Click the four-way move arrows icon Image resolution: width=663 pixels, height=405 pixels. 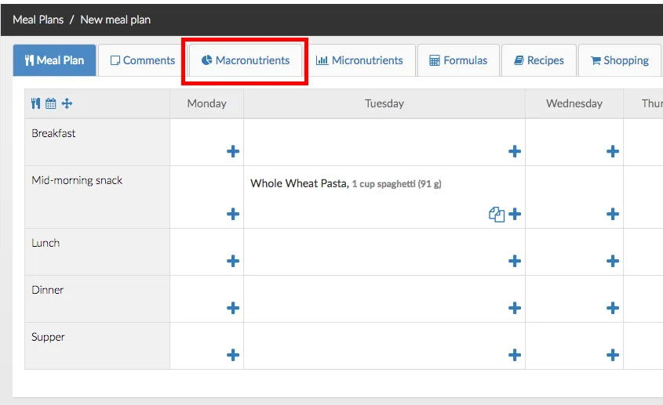pos(67,103)
